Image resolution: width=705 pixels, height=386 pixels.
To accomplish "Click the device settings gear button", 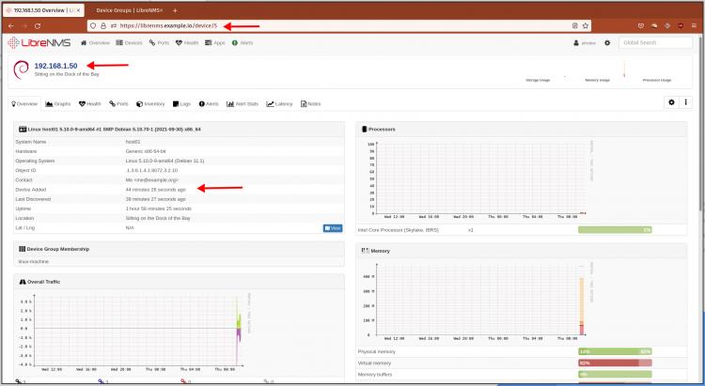I will point(671,102).
